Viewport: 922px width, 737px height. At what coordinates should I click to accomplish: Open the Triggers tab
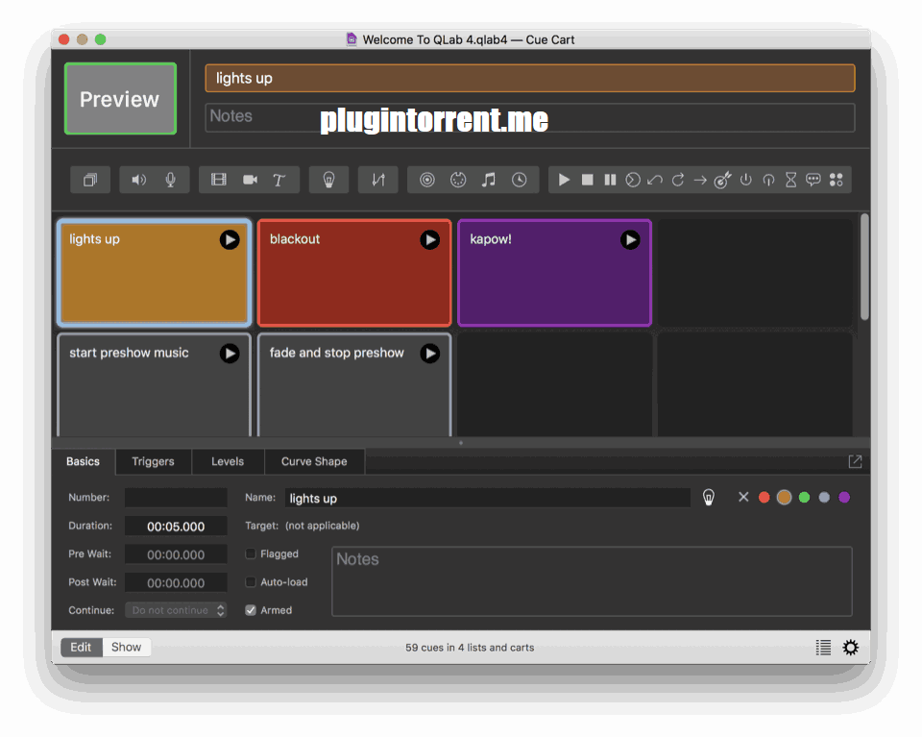coord(153,462)
